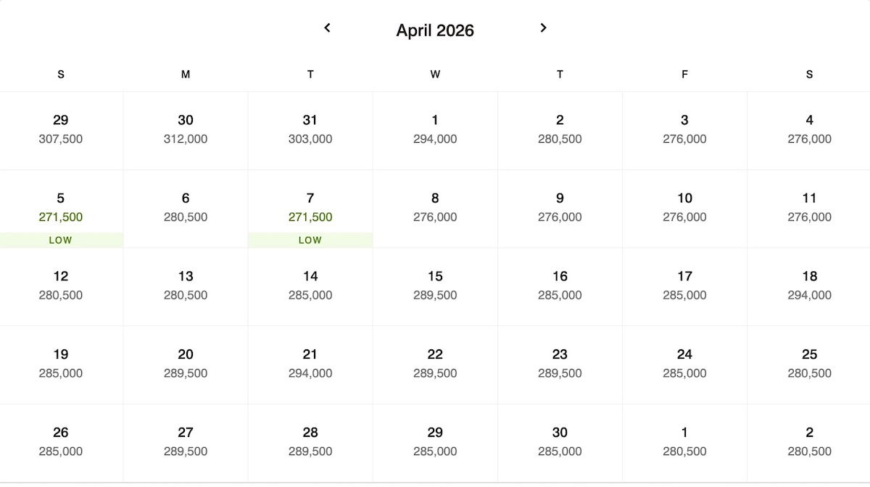870x487 pixels.
Task: Select April 30 date cell
Action: (x=560, y=443)
